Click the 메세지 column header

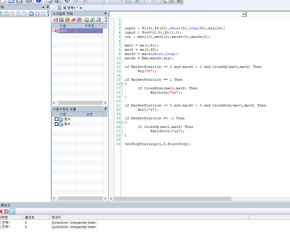[x=56, y=217]
